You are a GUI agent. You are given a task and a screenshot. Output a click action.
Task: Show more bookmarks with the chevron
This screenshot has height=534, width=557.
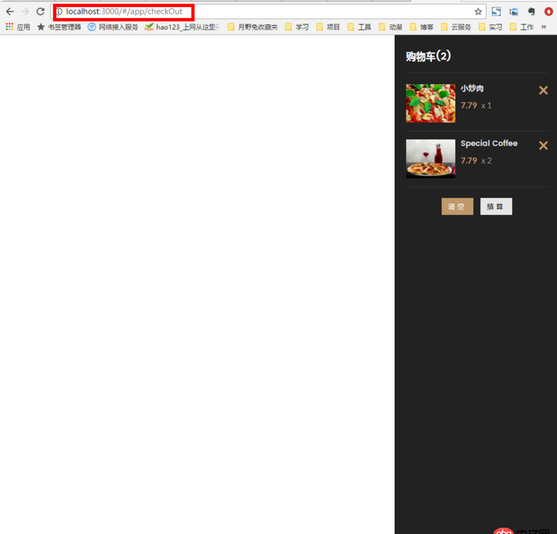pyautogui.click(x=544, y=27)
